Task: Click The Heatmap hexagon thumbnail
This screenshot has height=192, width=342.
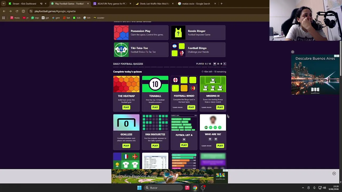Action: [x=126, y=84]
